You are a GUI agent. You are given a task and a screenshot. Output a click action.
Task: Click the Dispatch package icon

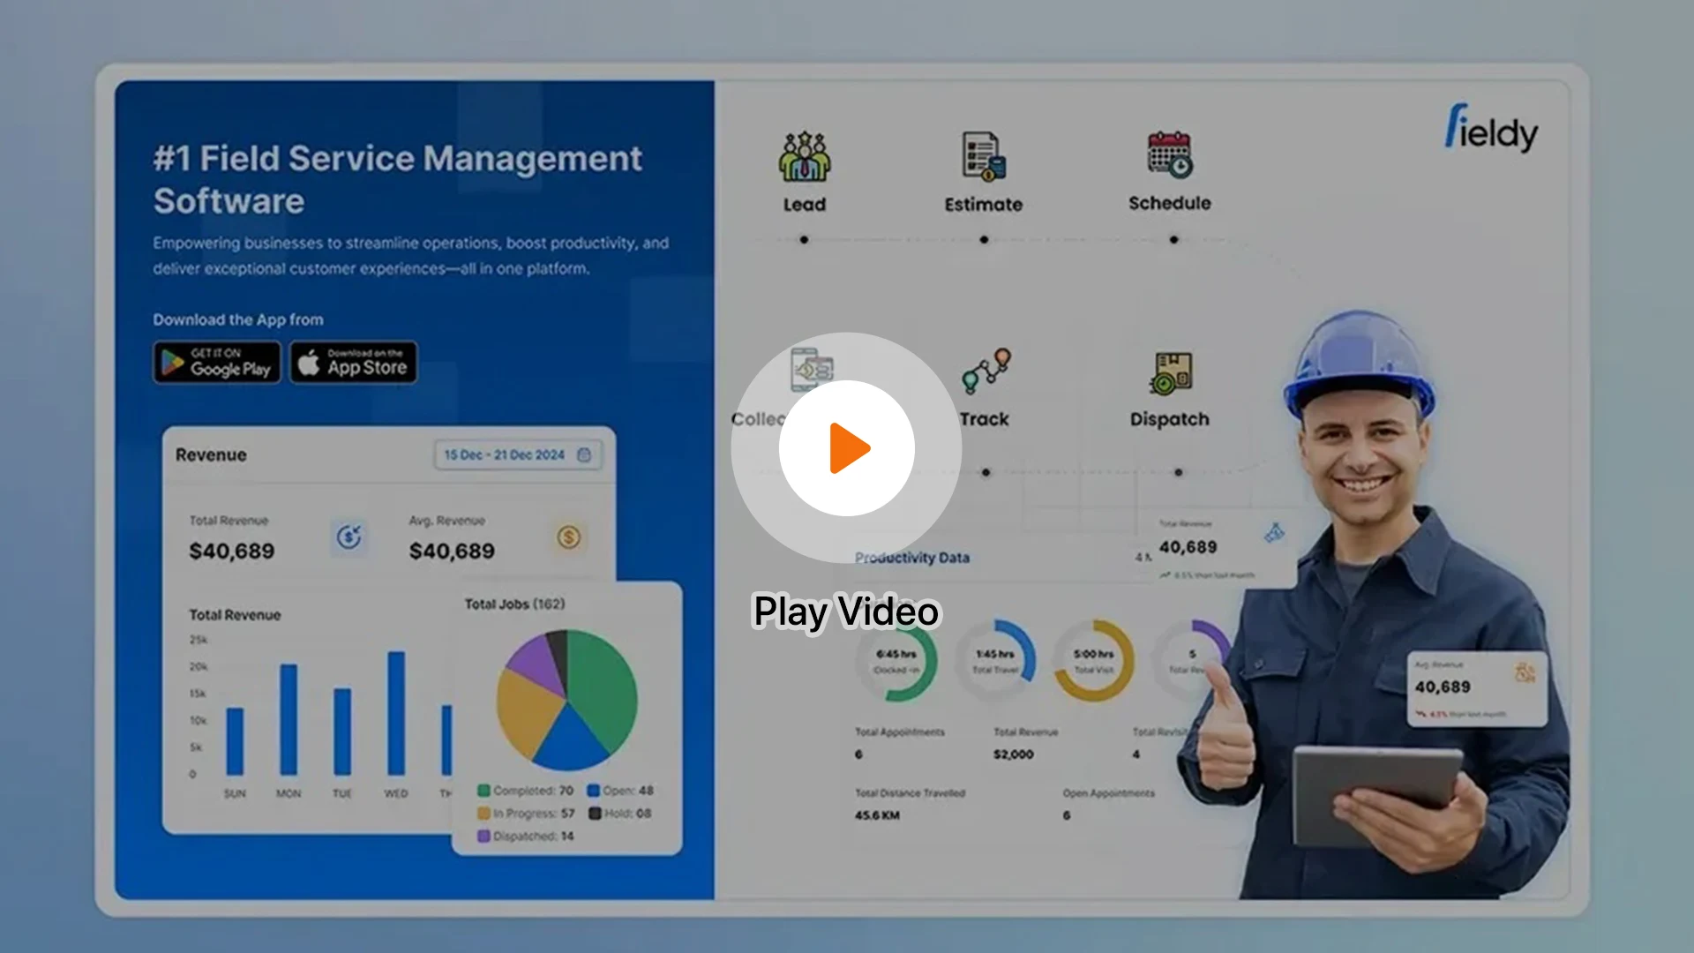point(1171,372)
